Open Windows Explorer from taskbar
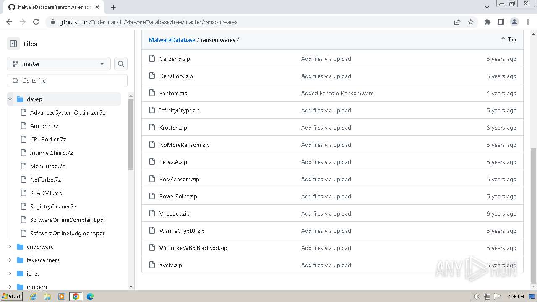Viewport: 537px width, 302px height. tap(47, 297)
